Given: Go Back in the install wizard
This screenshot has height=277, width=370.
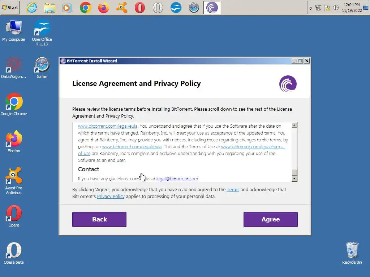Looking at the screenshot, I should 99,219.
